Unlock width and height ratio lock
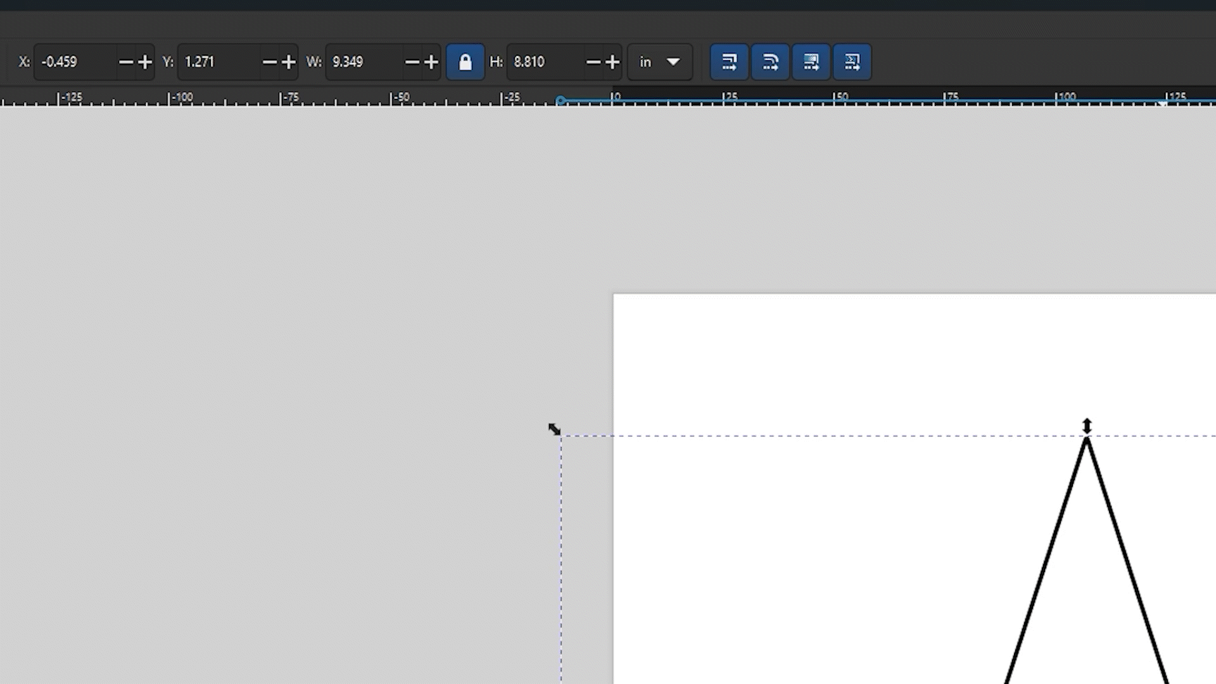The width and height of the screenshot is (1216, 684). point(465,61)
